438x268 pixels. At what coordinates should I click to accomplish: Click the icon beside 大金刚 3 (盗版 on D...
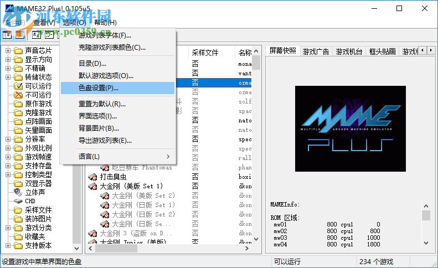pyautogui.click(x=92, y=234)
